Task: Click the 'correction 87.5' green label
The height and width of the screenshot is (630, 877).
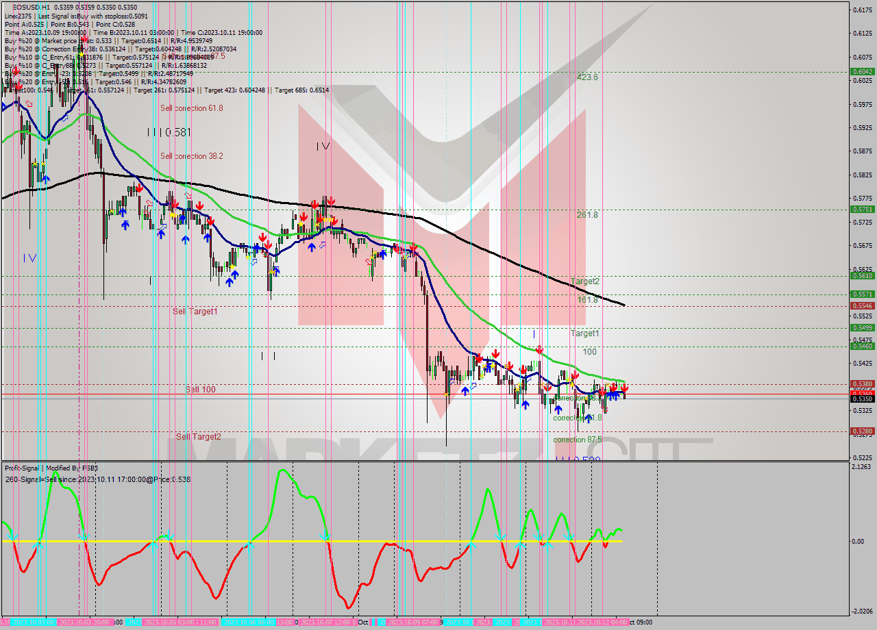Action: coord(578,440)
